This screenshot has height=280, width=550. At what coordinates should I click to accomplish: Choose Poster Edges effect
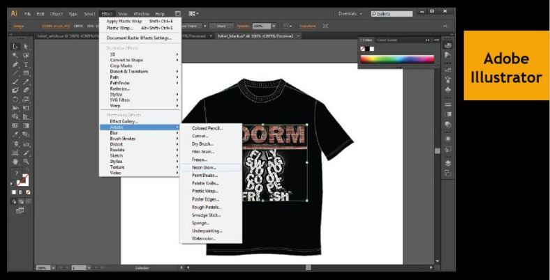pyautogui.click(x=211, y=199)
